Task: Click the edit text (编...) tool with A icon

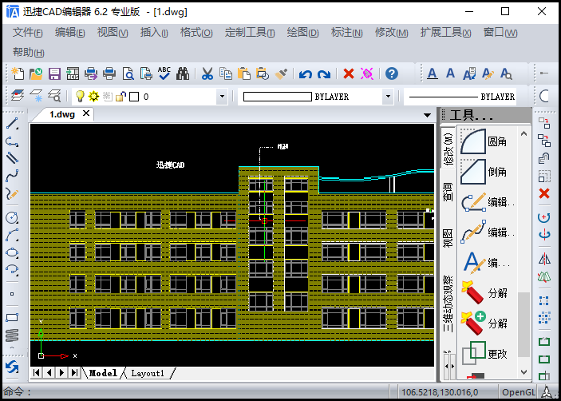Action: pyautogui.click(x=484, y=263)
